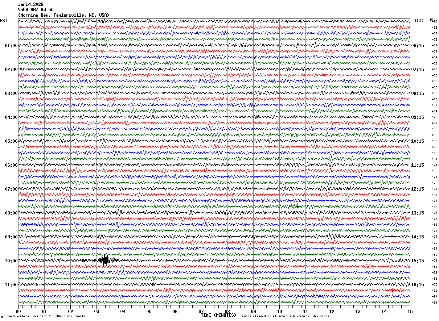Click the DC value 480
The image size is (439, 321).
pyautogui.click(x=434, y=159)
